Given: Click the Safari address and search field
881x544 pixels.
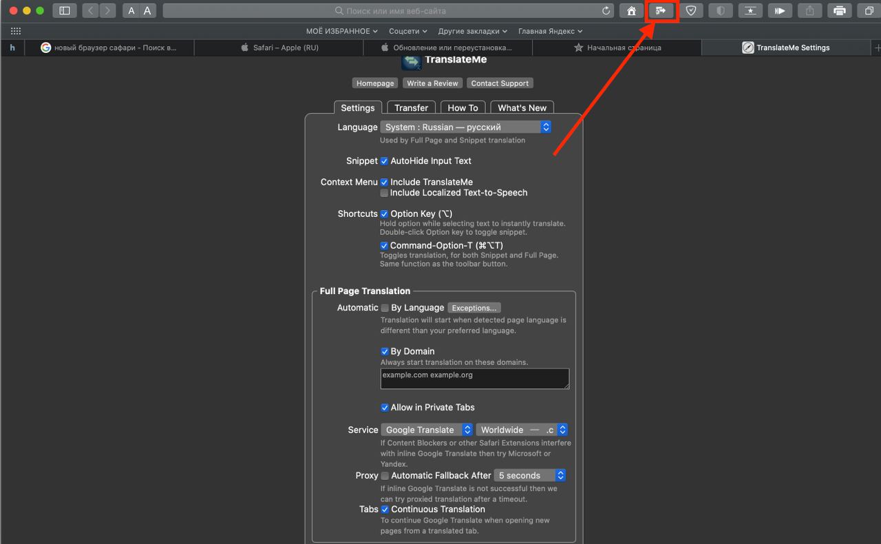Looking at the screenshot, I should [390, 10].
